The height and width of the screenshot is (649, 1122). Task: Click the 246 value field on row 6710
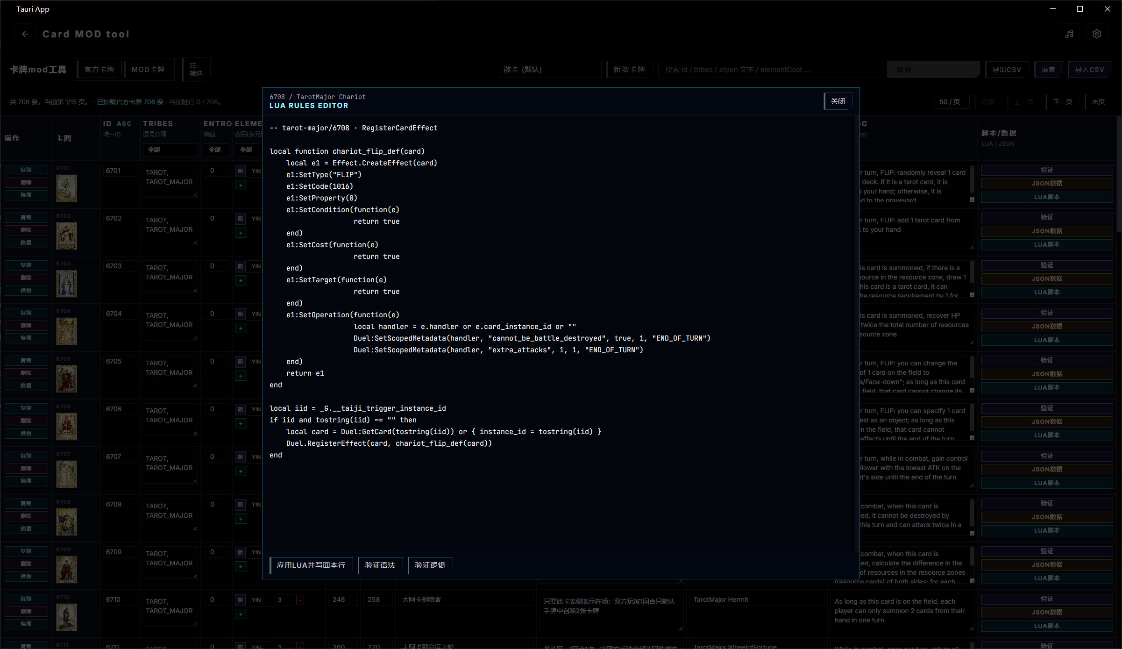[x=342, y=600]
